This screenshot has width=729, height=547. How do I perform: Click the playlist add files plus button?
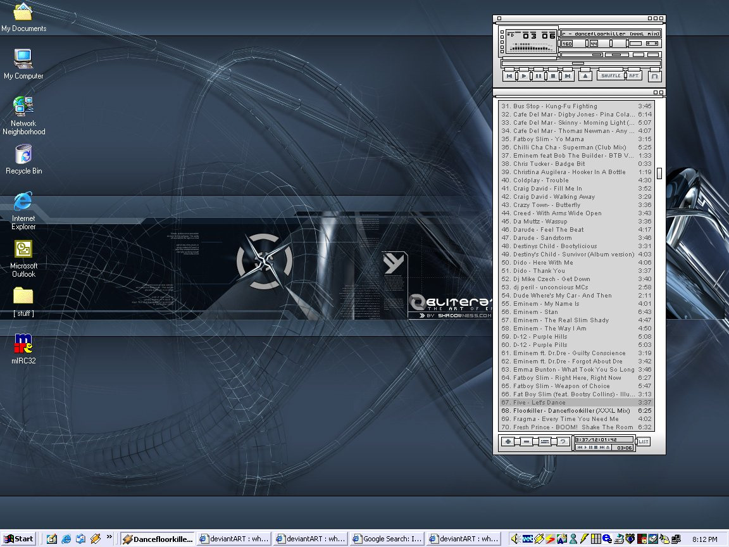coord(508,441)
